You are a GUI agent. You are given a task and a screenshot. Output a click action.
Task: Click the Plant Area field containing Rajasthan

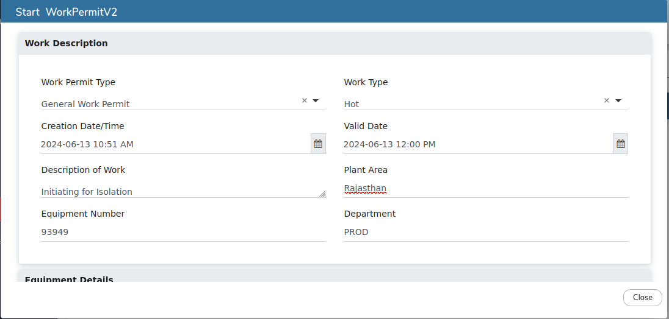coord(485,188)
